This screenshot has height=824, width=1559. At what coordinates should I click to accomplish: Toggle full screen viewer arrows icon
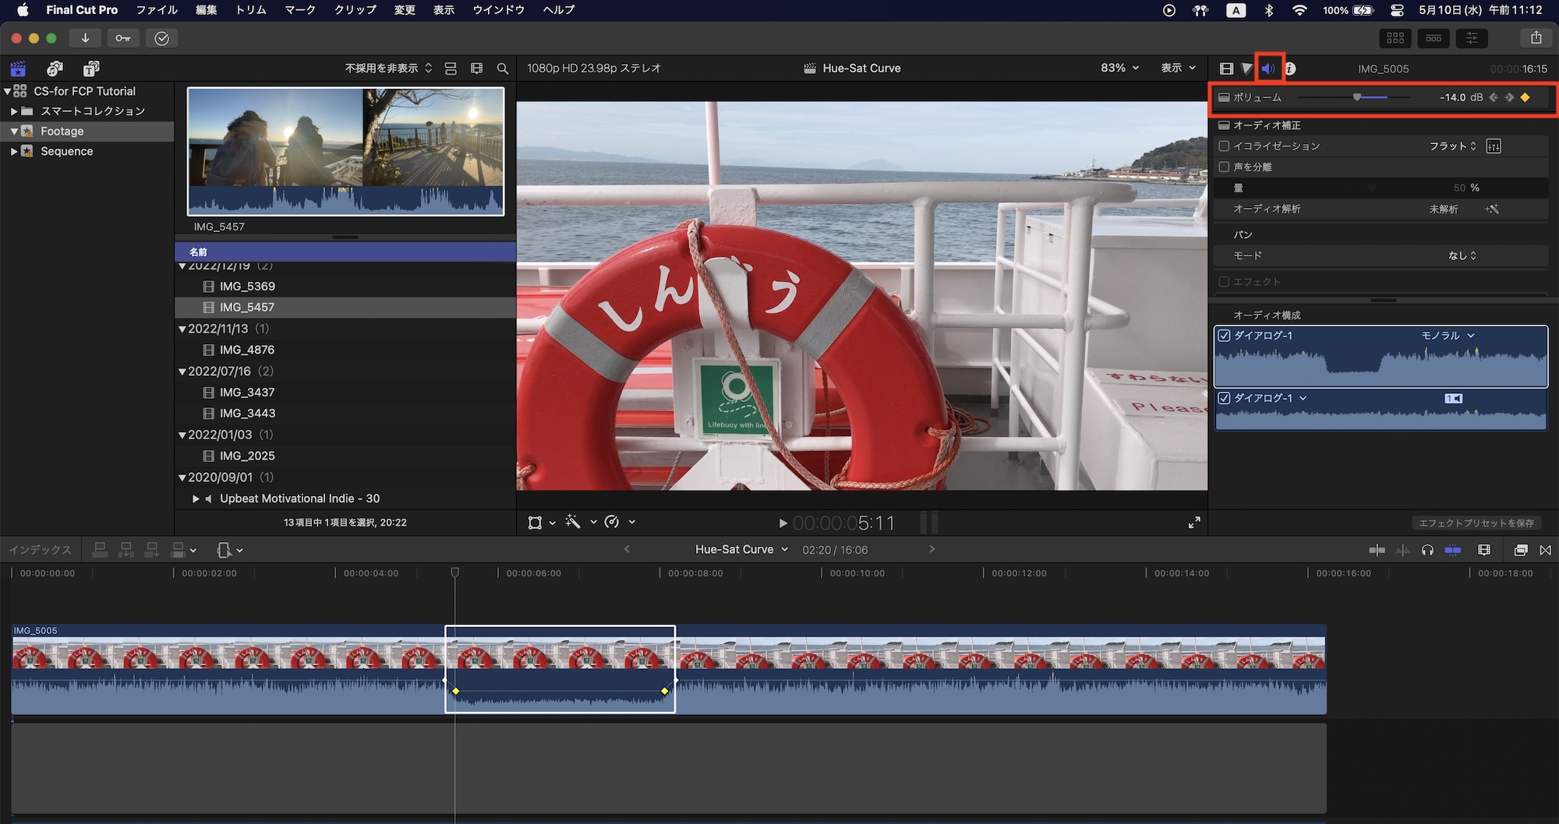[1194, 523]
